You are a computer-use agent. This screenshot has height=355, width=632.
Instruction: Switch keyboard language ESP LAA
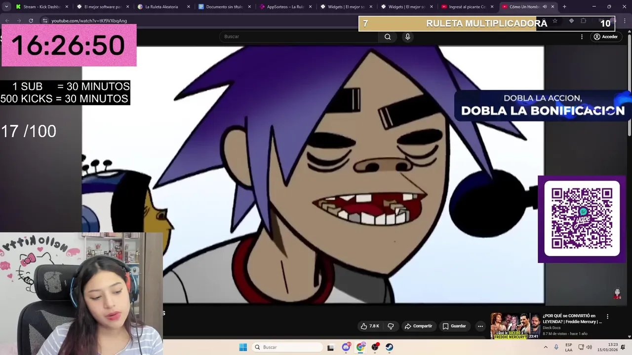pyautogui.click(x=569, y=347)
